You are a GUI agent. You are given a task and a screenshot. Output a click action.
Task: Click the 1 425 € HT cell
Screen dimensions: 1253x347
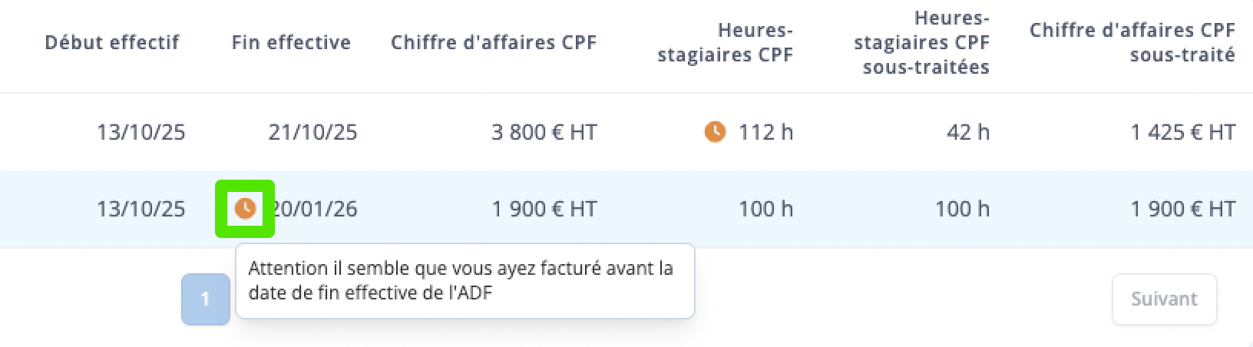click(x=1183, y=132)
